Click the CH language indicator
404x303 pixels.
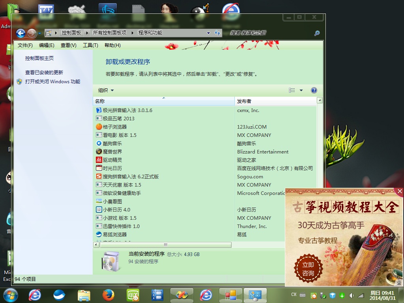point(294,294)
